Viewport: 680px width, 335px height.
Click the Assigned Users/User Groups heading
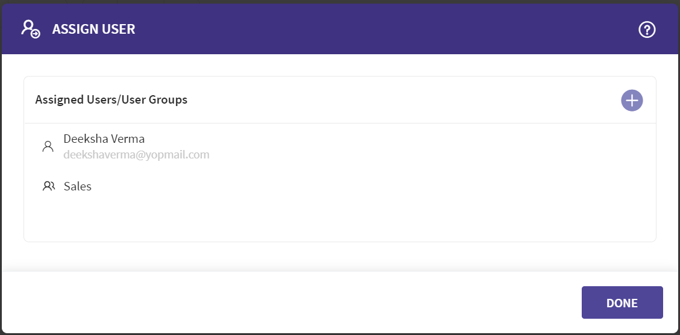[x=112, y=99]
